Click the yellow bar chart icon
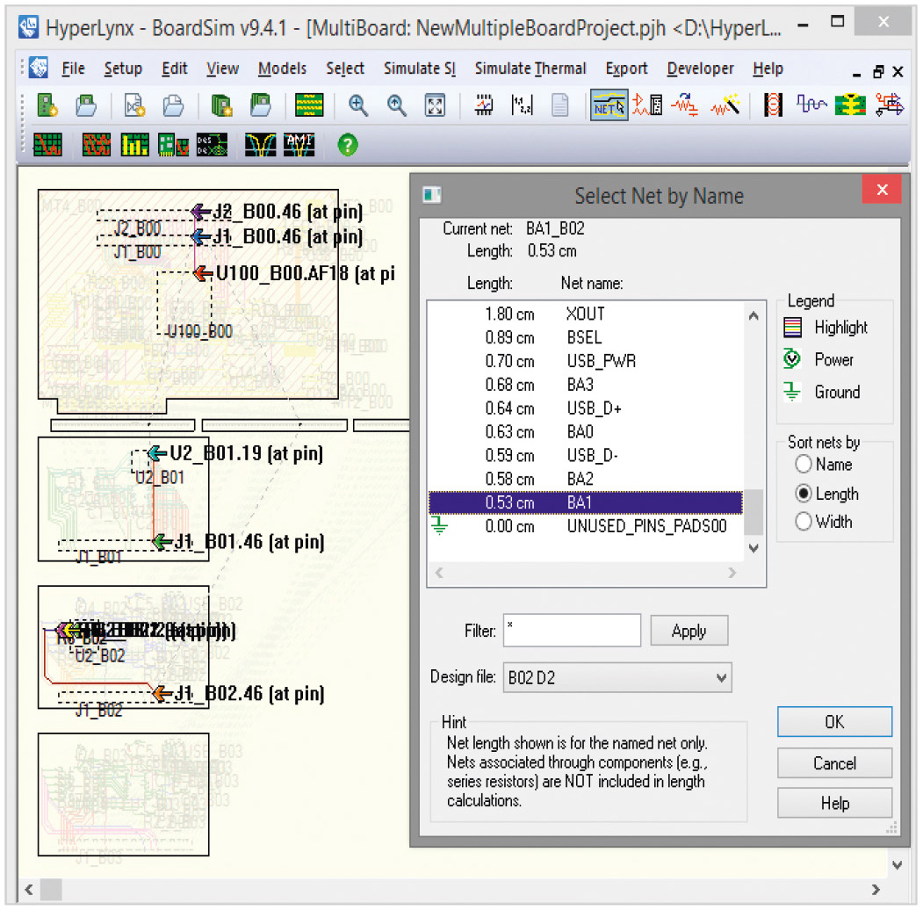923x910 pixels. coord(134,145)
